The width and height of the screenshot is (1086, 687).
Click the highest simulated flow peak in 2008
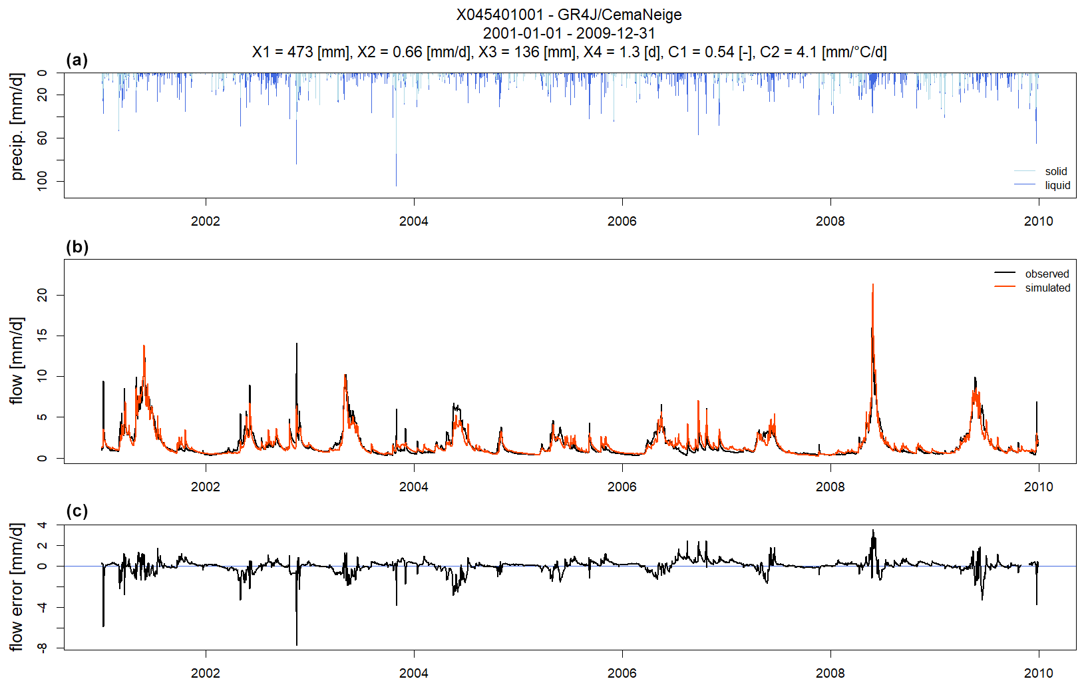coord(872,285)
